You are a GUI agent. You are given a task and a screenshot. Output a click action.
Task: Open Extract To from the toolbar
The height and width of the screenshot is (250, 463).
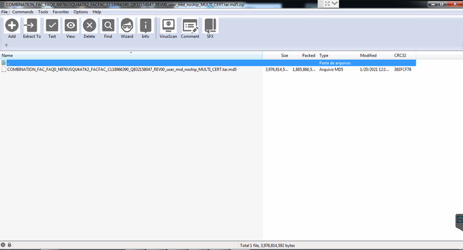pos(31,25)
